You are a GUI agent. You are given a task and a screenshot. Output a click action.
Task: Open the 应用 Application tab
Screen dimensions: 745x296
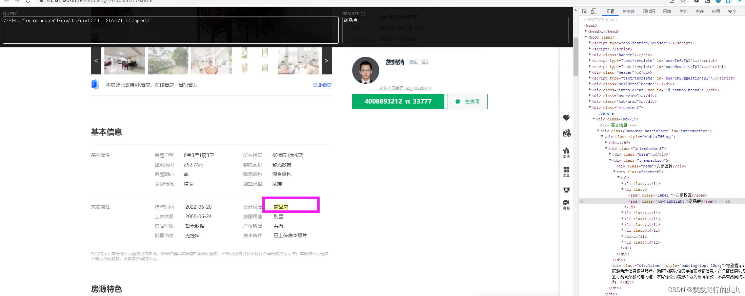(x=716, y=11)
